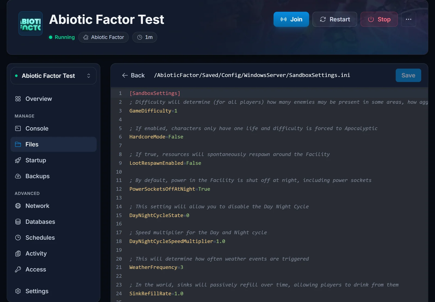Image resolution: width=435 pixels, height=302 pixels.
Task: View the Activity log page
Action: [54, 254]
